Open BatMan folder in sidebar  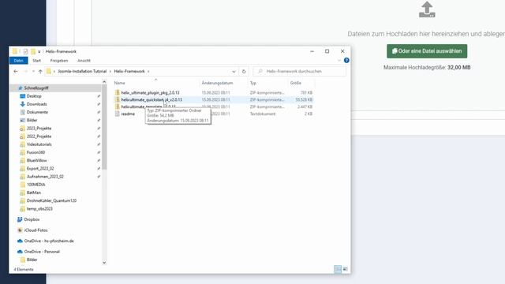pos(33,192)
